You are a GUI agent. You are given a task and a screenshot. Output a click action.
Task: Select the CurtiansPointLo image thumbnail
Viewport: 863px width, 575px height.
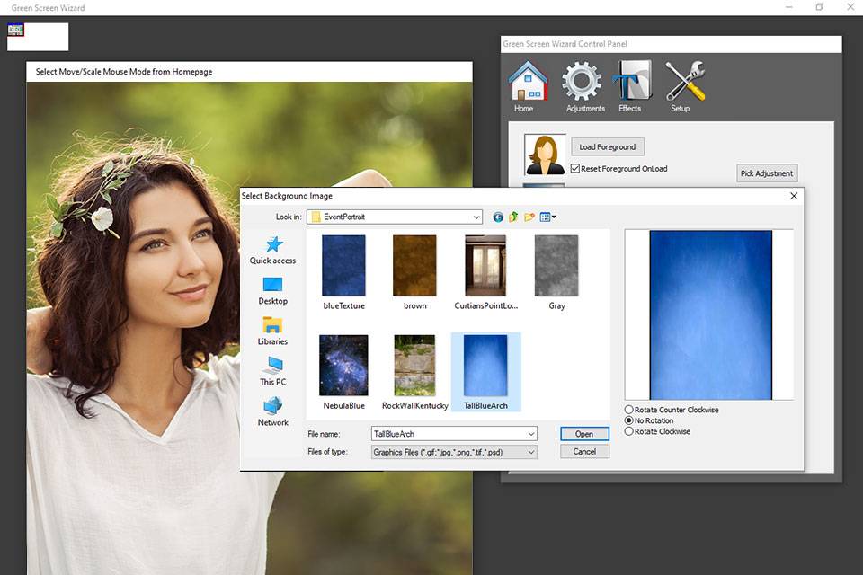485,266
